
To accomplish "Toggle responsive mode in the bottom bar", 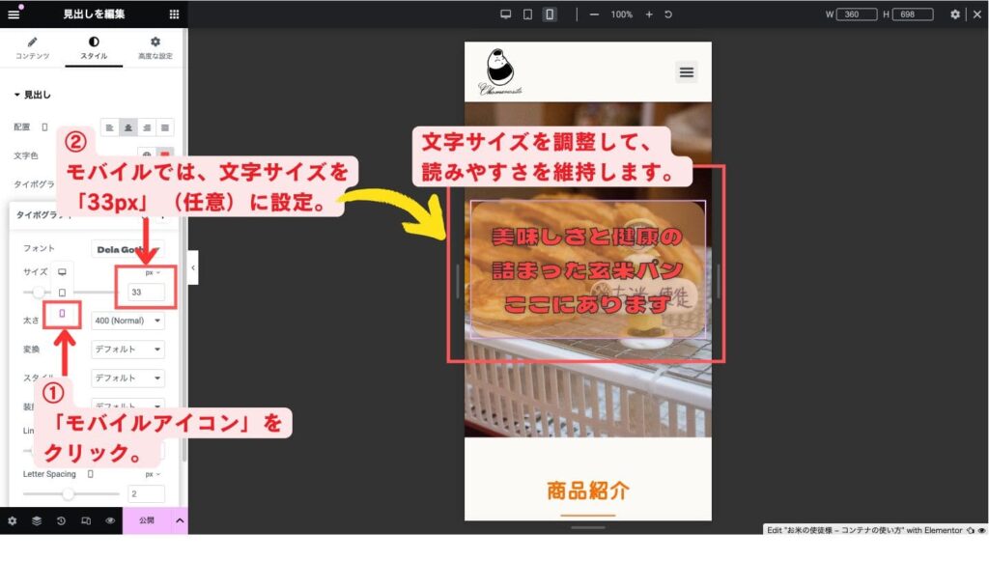I will click(86, 521).
